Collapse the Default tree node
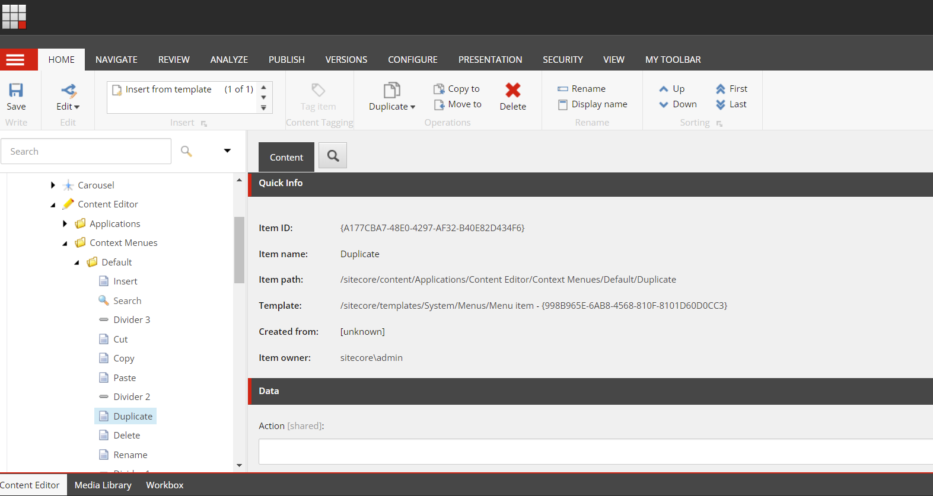The image size is (933, 496). [x=77, y=263]
